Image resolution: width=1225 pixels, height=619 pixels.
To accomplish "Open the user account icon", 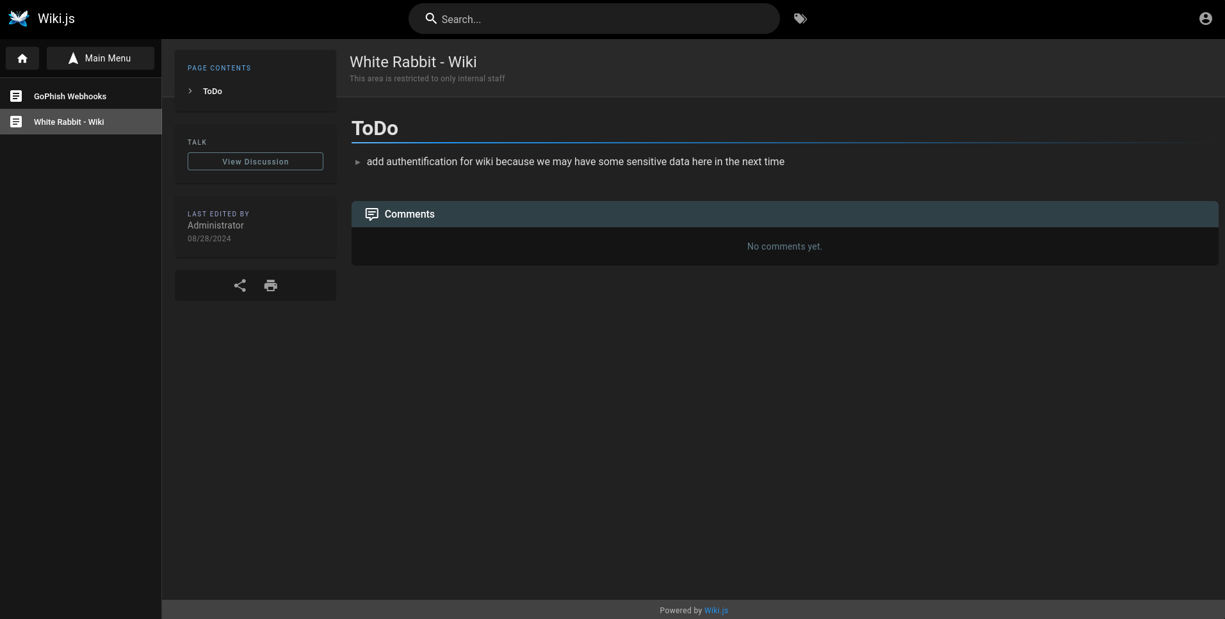I will 1205,19.
